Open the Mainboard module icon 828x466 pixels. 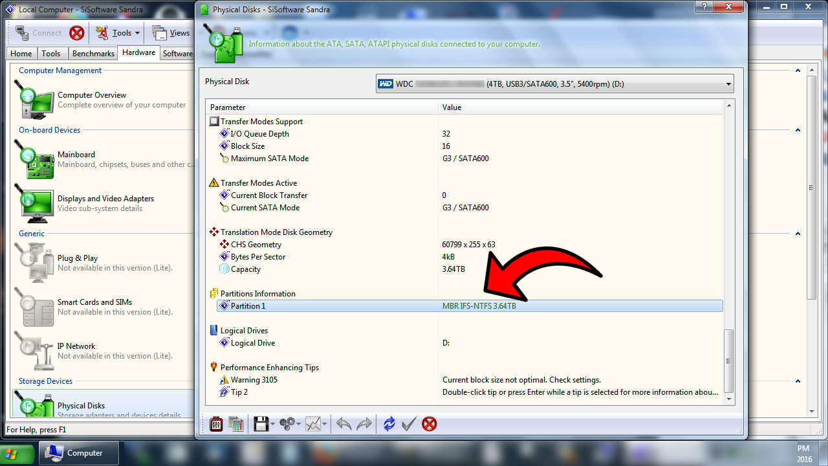[x=34, y=159]
